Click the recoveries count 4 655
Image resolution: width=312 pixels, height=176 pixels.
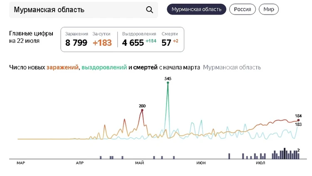[x=133, y=42]
